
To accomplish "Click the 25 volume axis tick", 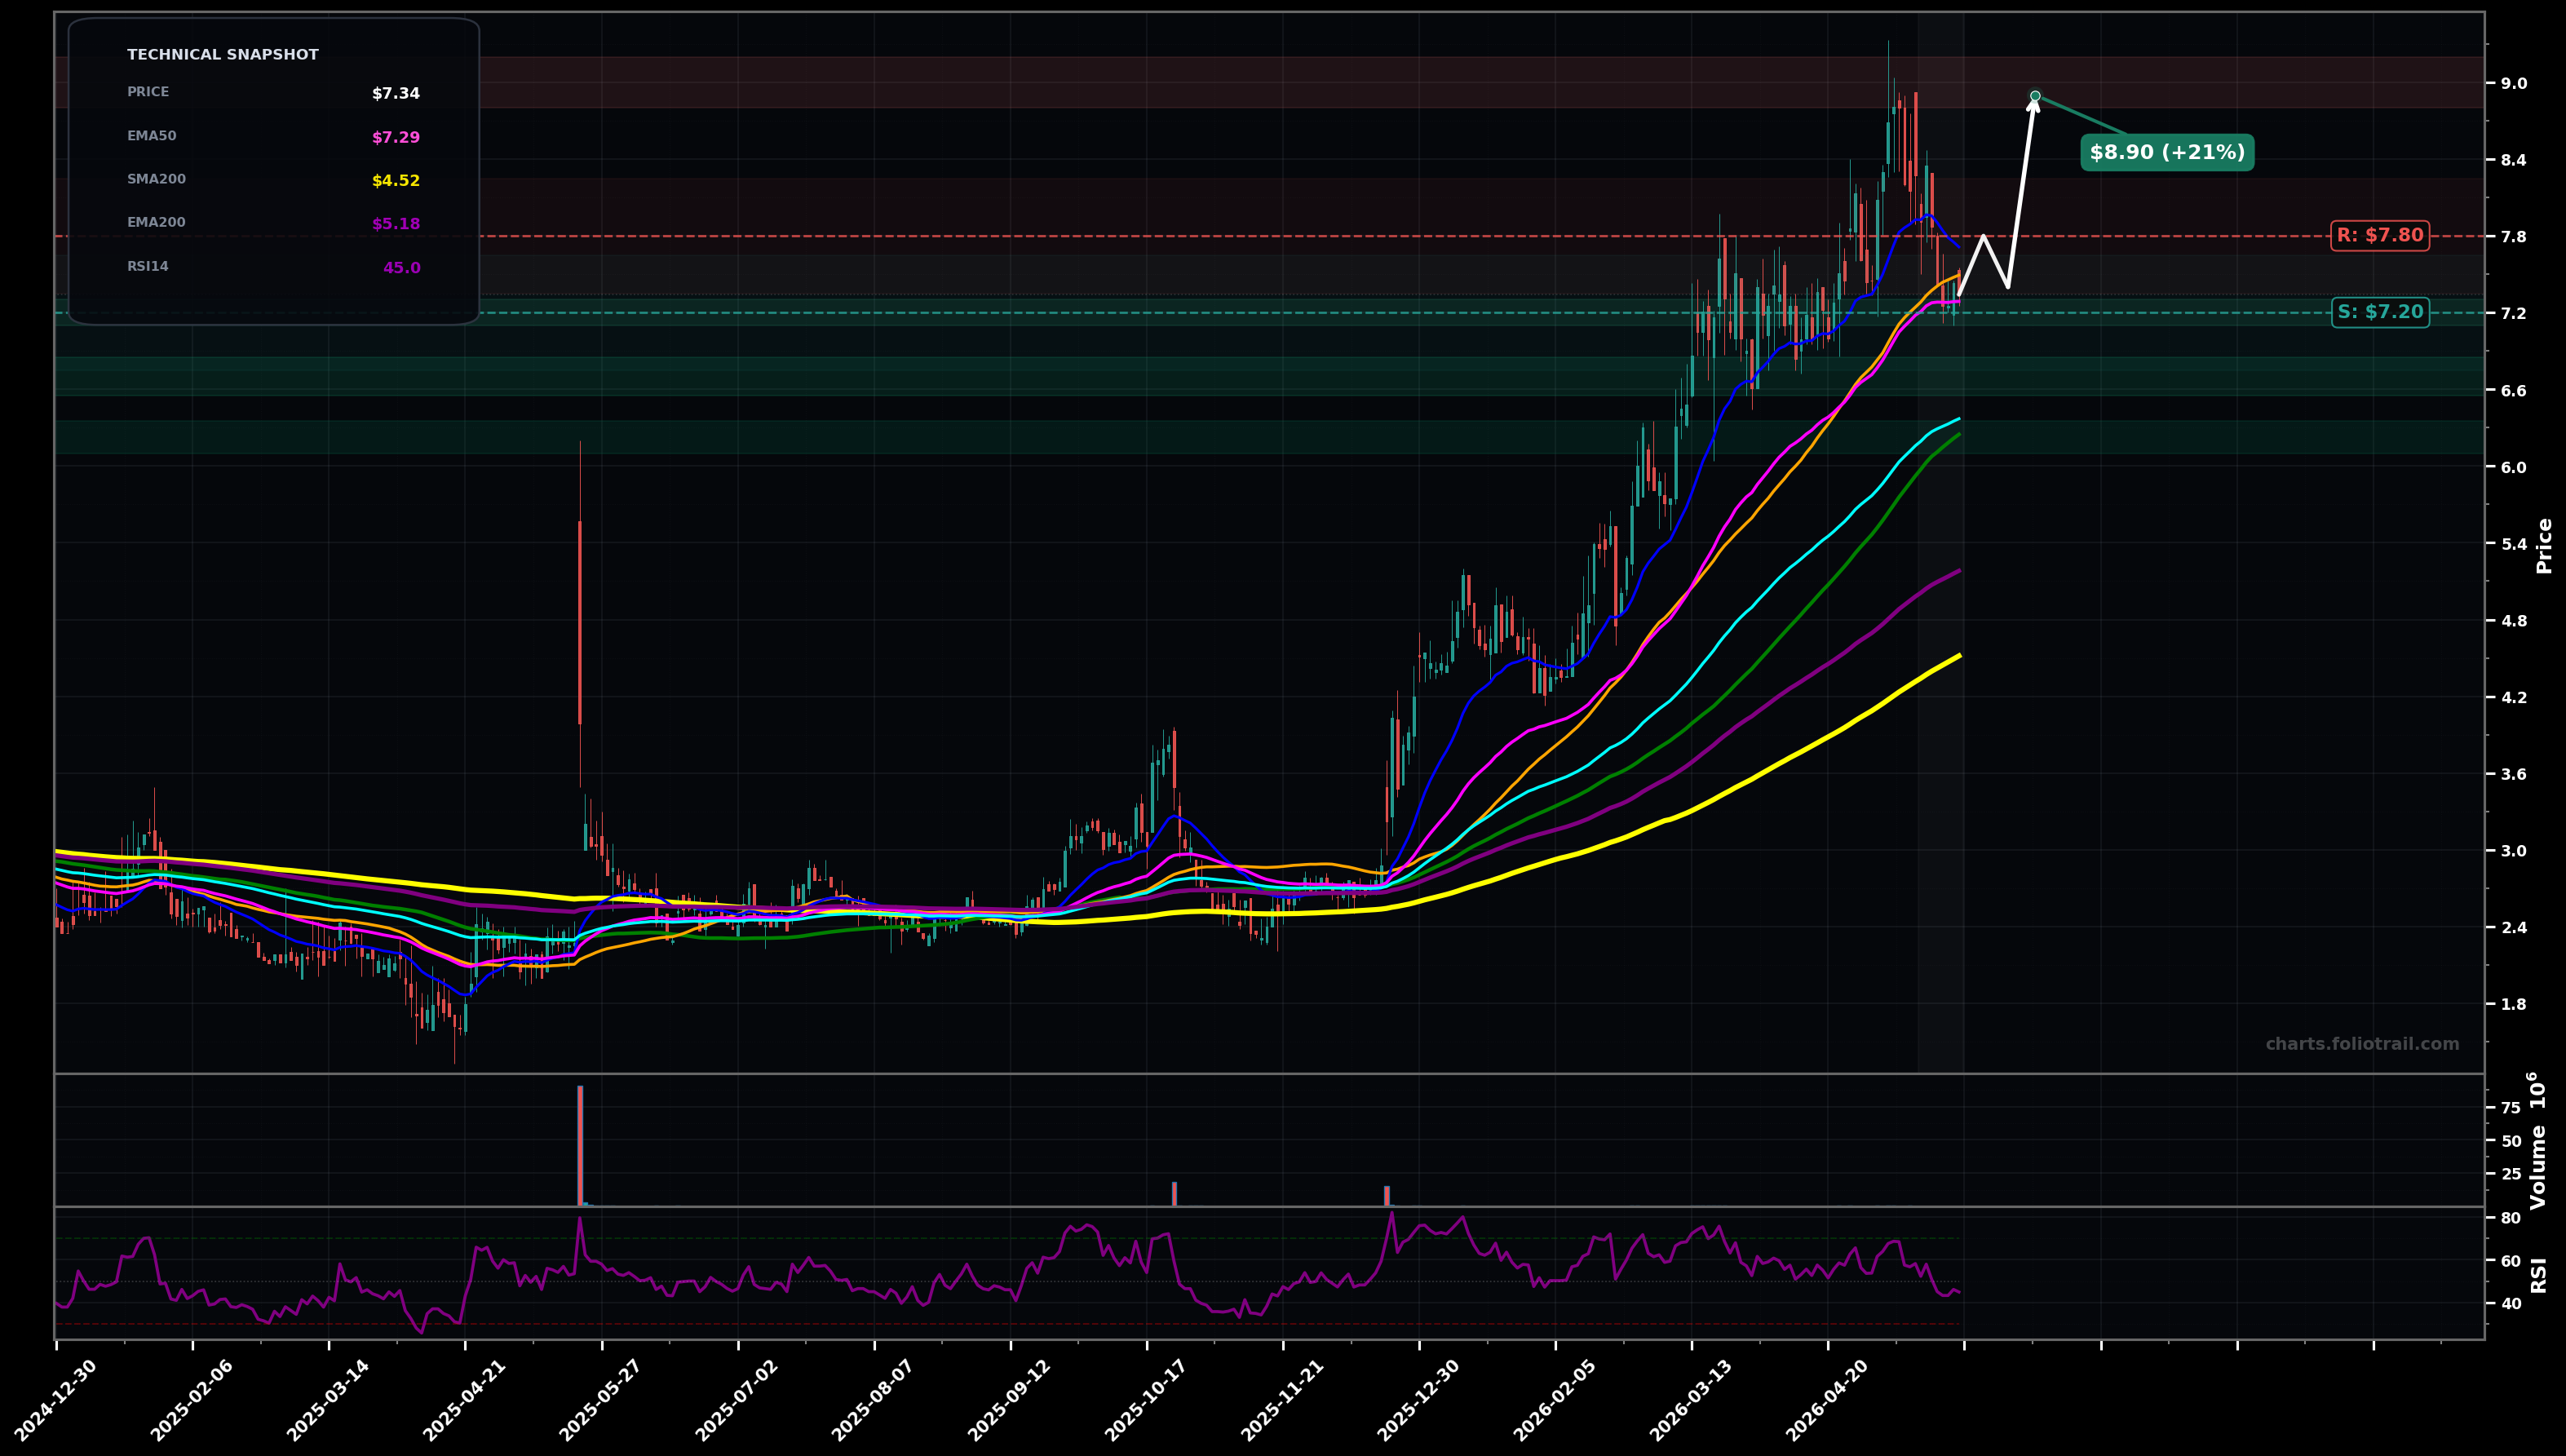I will tap(2510, 1174).
